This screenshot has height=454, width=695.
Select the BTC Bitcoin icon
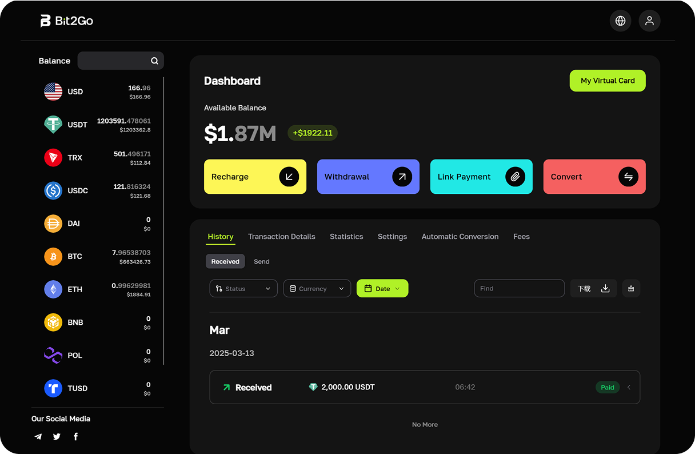53,256
